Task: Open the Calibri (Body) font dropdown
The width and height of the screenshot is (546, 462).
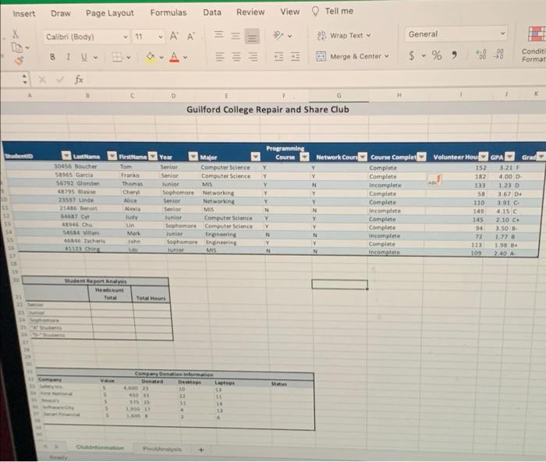Action: click(x=126, y=37)
